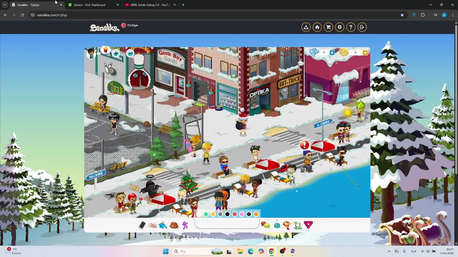Show hidden system tray icons

[389, 251]
